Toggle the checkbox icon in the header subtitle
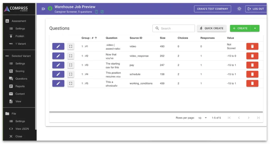Viewport: 270px width, 144px height. [102, 12]
